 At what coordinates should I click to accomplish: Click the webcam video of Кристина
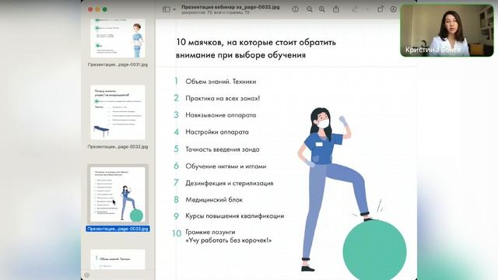(x=447, y=30)
